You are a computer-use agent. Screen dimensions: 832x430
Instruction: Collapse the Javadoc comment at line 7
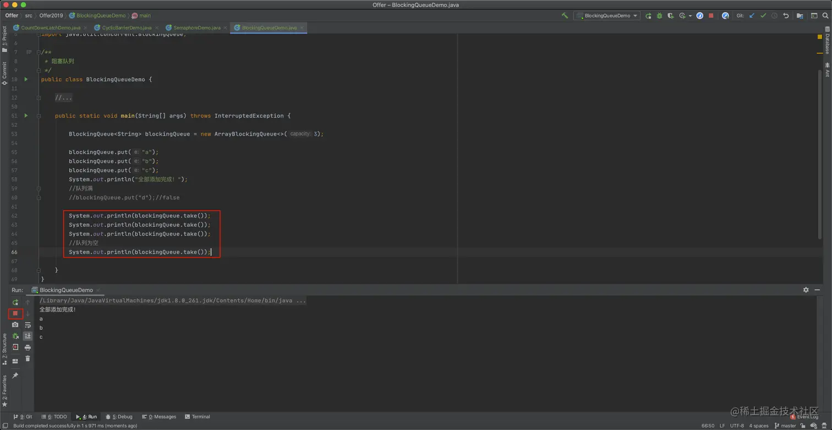39,52
